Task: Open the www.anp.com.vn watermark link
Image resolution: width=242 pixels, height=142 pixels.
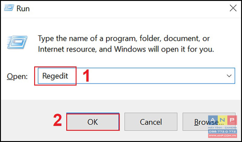Action: (x=222, y=136)
